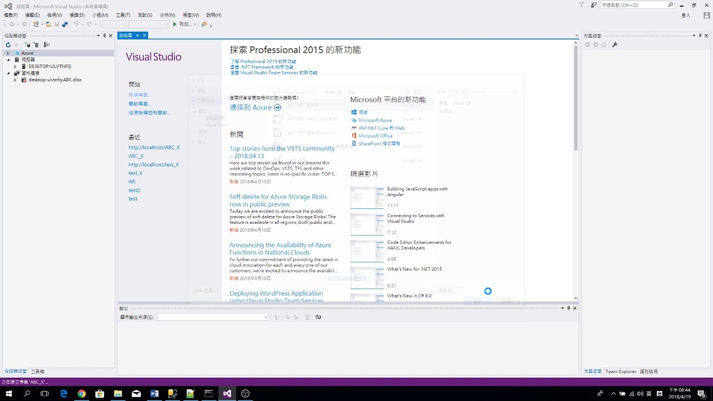Screen dimensions: 713x401
Task: Click the connect-to-database icon in Server Explorer
Action: coord(28,45)
